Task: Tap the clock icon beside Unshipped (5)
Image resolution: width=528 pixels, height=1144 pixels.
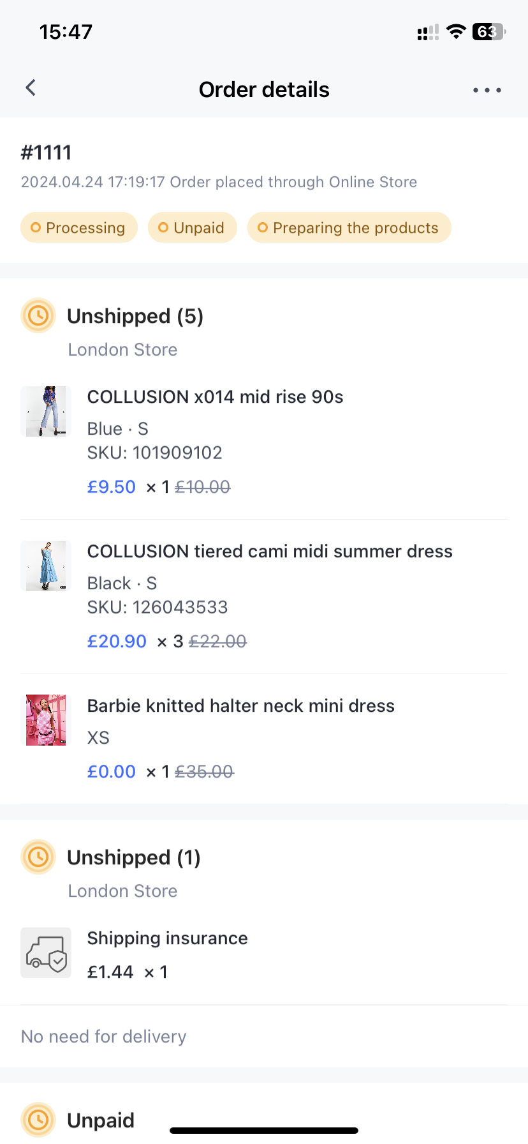Action: coord(38,316)
